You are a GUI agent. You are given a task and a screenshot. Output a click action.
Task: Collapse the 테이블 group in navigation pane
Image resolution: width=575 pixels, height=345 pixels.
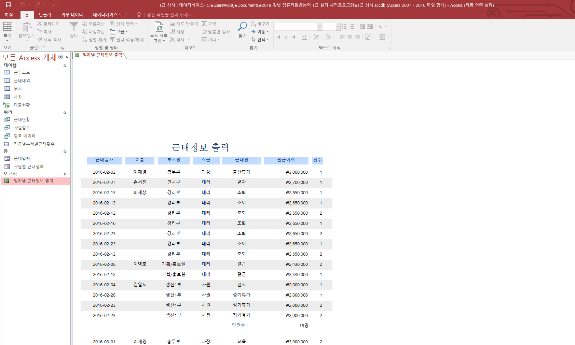65,66
